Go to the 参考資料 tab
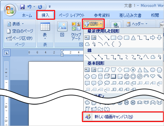 [102, 15]
